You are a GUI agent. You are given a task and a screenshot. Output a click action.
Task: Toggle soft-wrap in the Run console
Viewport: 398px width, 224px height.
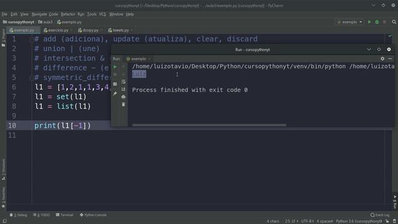coord(123,82)
